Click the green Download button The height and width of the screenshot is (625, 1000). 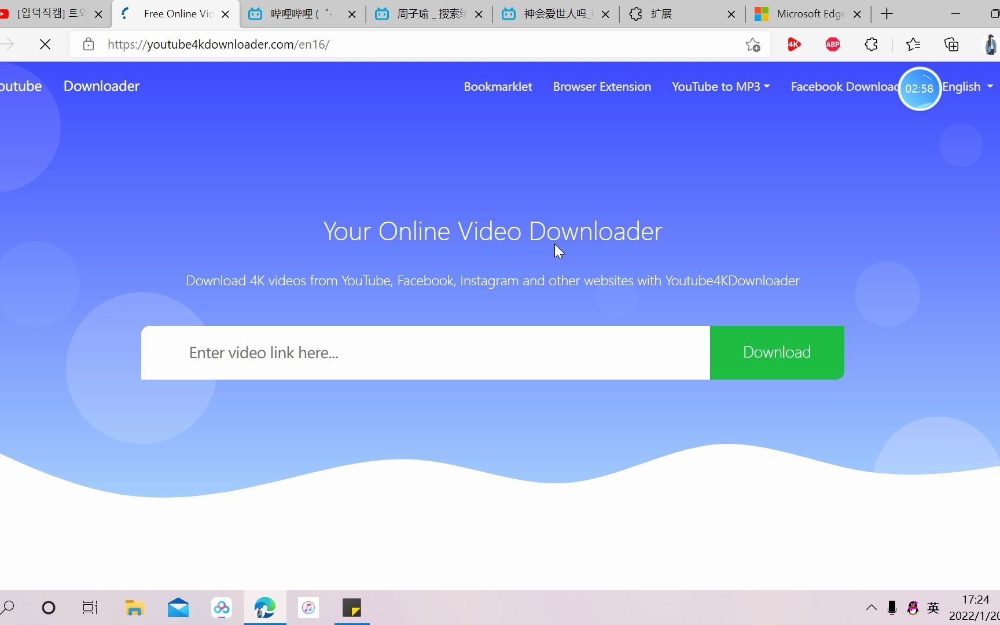777,352
